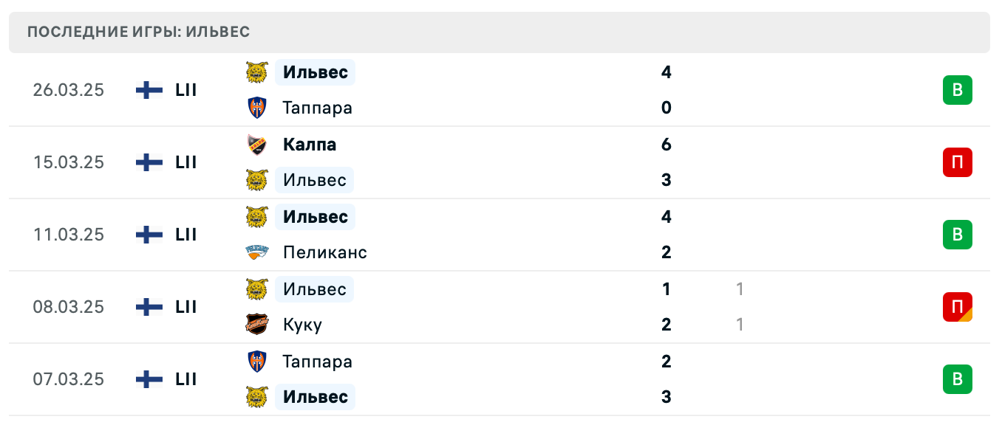This screenshot has height=425, width=1002.
Task: Click the Калпа team name link
Action: (310, 145)
